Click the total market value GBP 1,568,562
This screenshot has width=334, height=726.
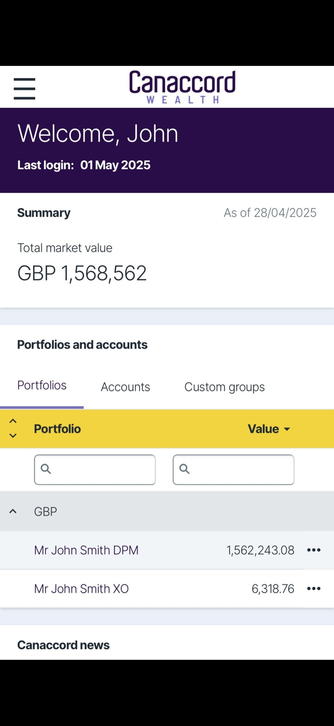click(82, 273)
